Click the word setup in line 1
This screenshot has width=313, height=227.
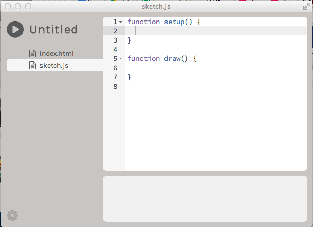tap(174, 22)
